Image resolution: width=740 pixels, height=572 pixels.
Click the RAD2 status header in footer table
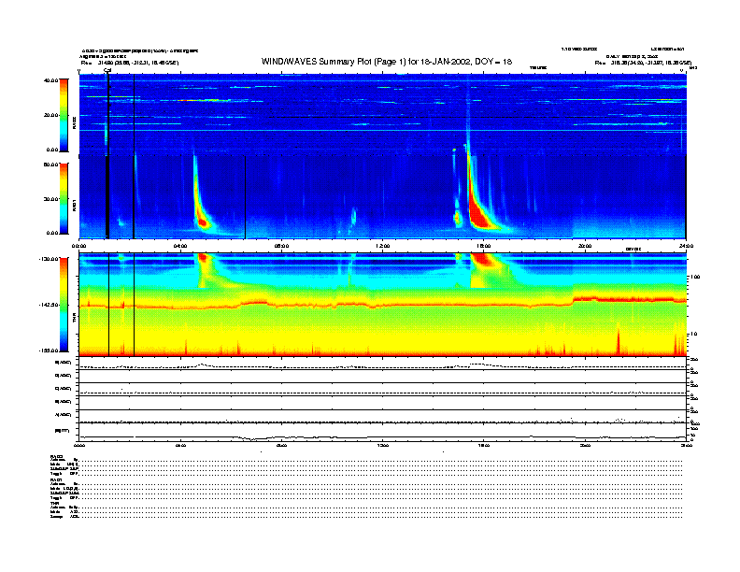click(57, 456)
